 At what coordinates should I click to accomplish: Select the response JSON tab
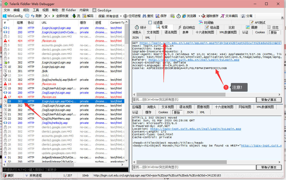point(190,112)
